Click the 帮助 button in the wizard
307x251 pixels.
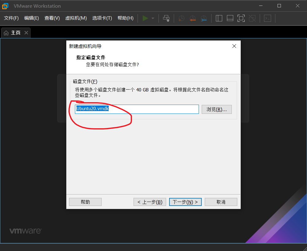tap(85, 202)
